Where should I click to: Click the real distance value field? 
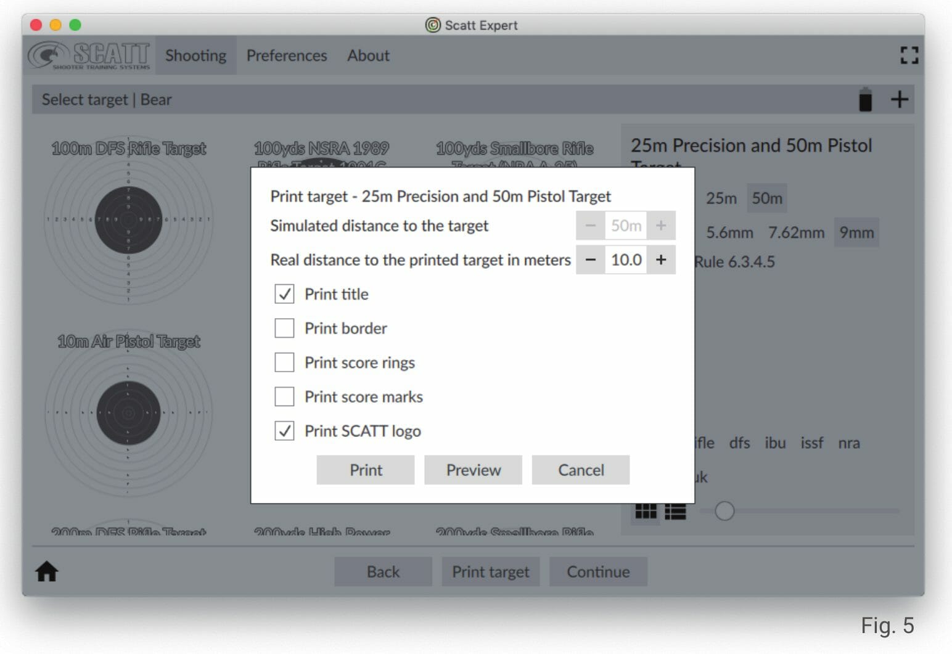(x=626, y=260)
